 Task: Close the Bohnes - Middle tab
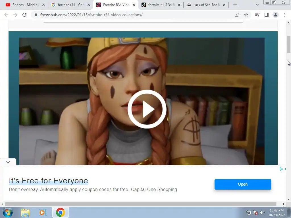(x=43, y=5)
